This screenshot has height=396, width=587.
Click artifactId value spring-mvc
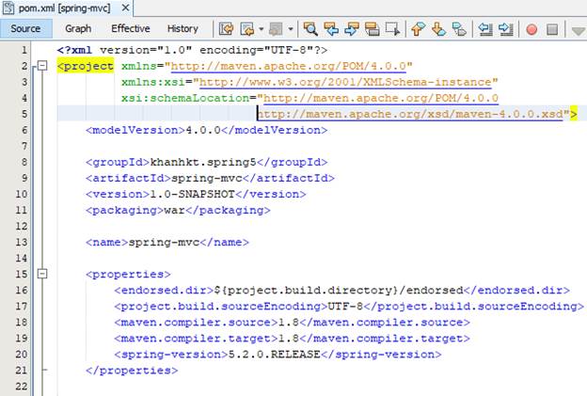[207, 178]
